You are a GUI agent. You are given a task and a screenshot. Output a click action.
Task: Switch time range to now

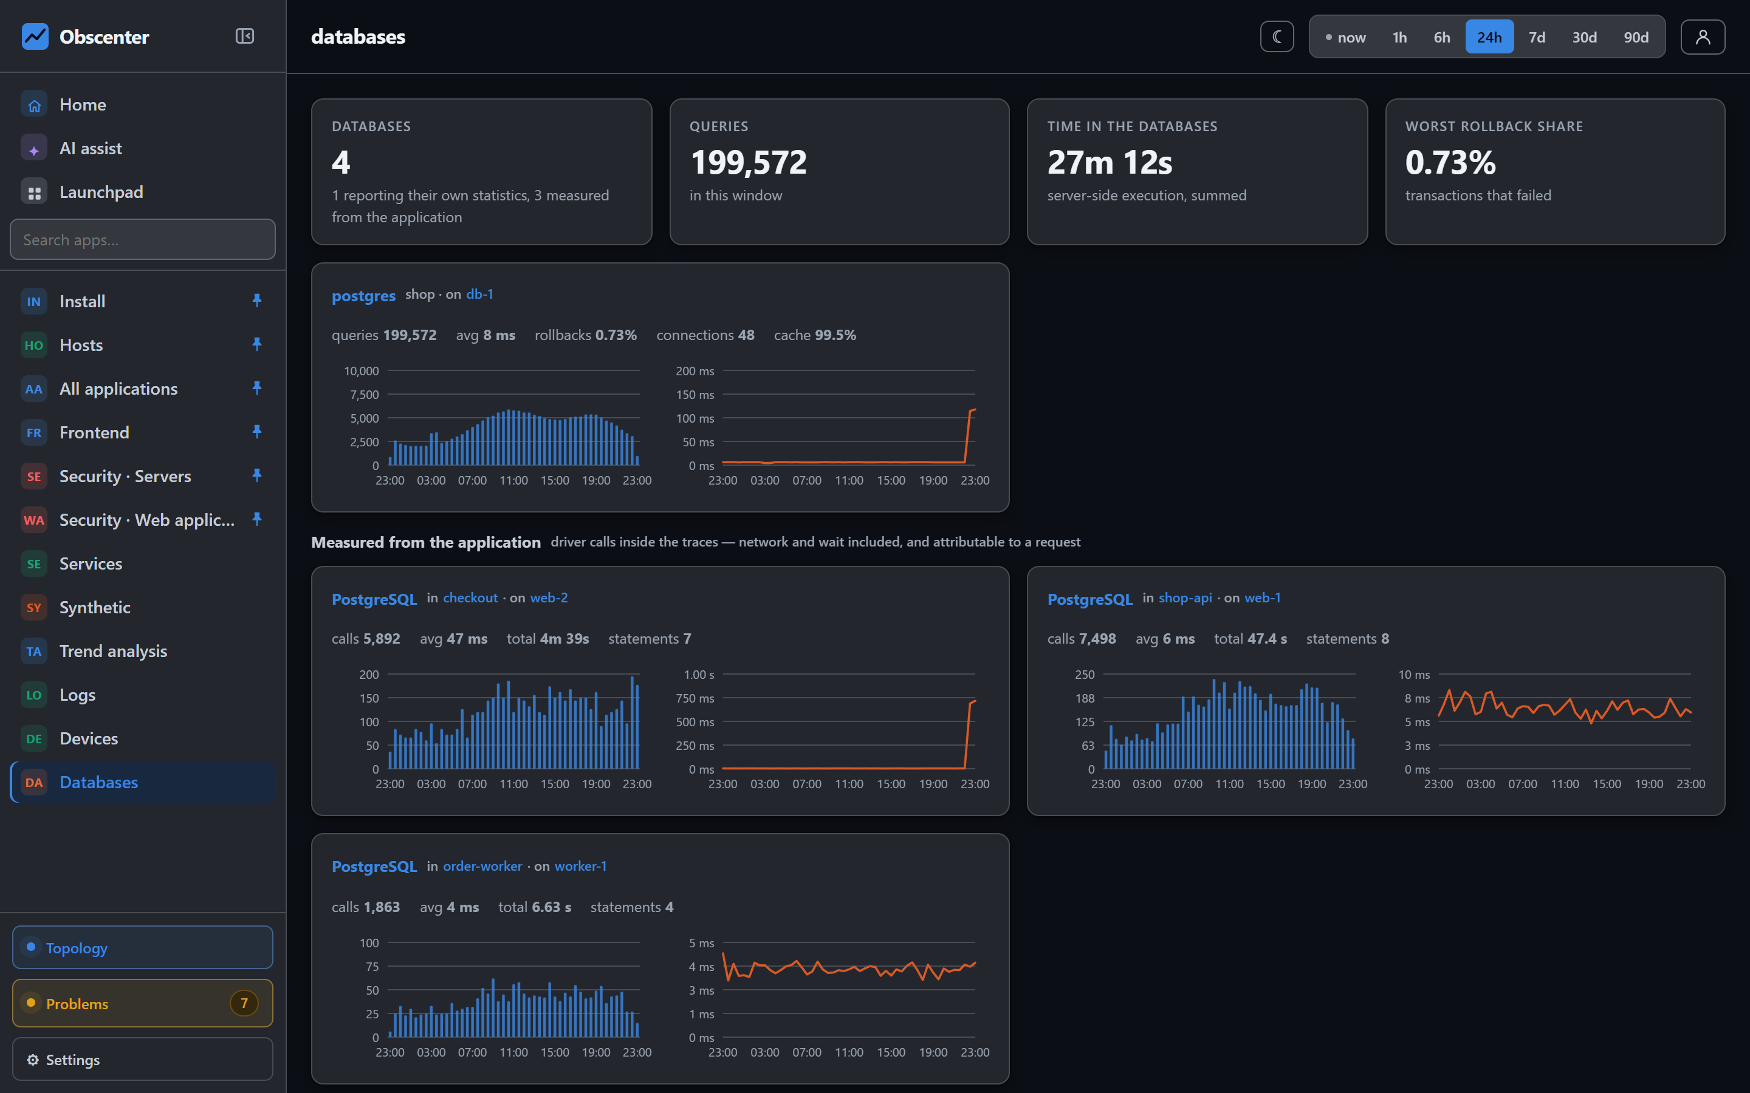pos(1345,37)
